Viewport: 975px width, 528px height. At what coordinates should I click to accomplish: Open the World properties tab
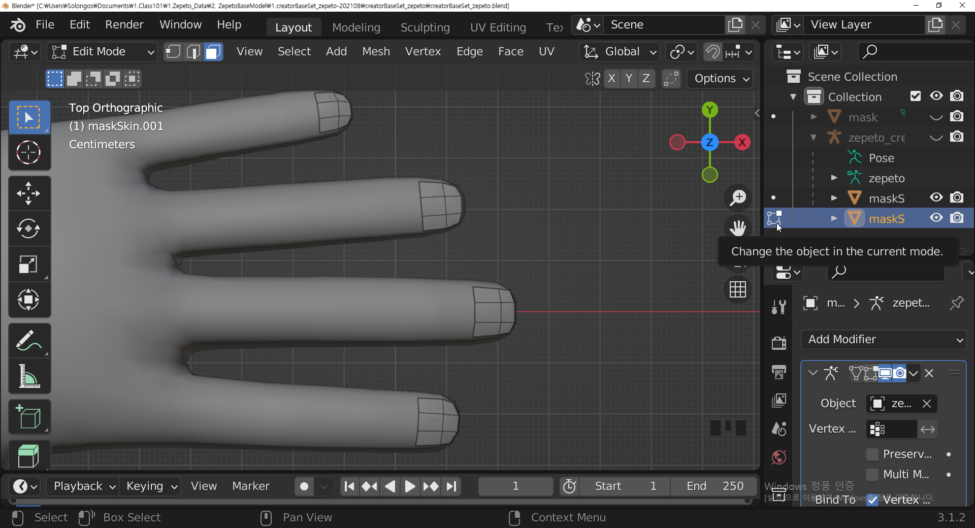pos(779,457)
